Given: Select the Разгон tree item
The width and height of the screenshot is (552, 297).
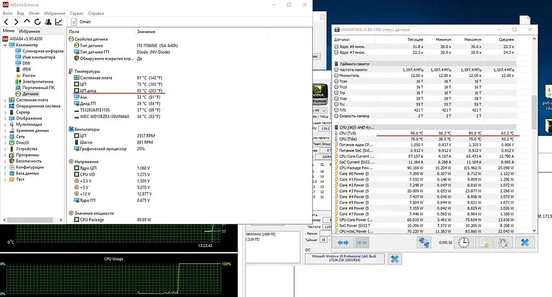Looking at the screenshot, I should [25, 76].
